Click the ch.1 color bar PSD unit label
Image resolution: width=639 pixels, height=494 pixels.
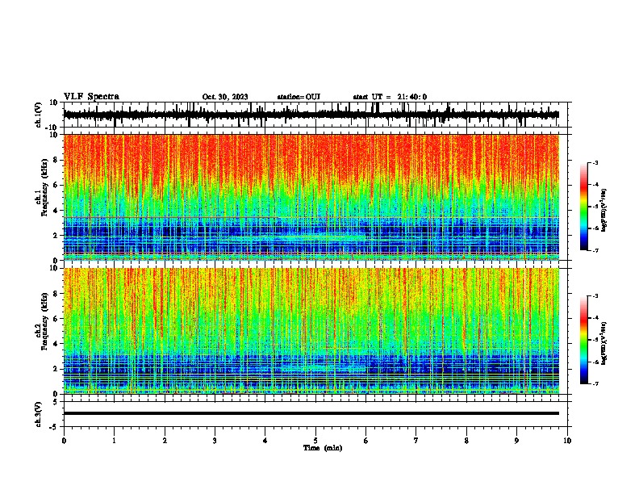pos(604,211)
